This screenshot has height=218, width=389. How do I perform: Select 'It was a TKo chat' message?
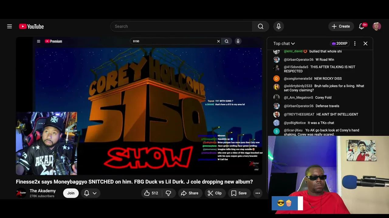(321, 123)
